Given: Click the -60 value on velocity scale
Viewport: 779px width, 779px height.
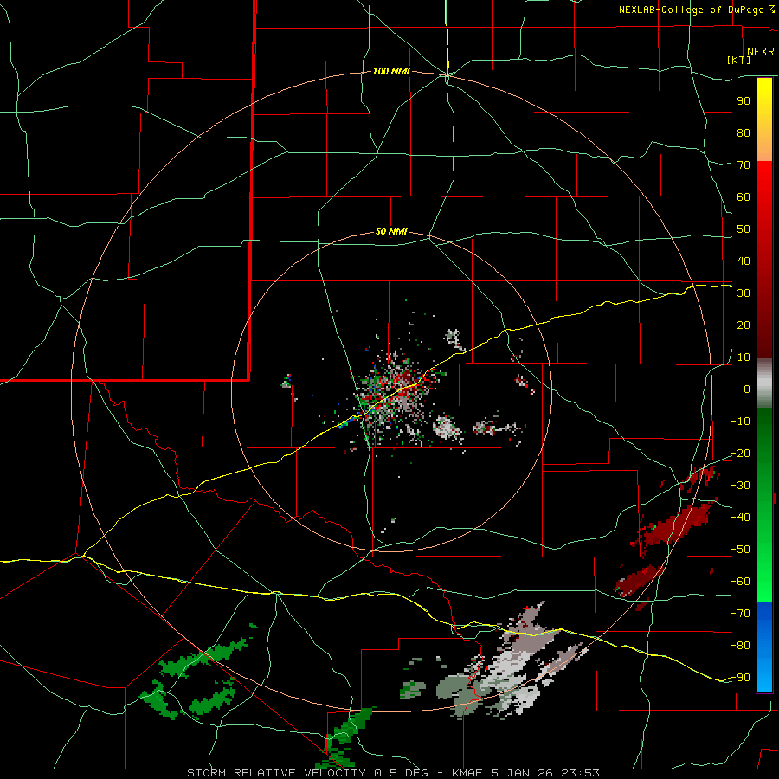Looking at the screenshot, I should click(740, 582).
